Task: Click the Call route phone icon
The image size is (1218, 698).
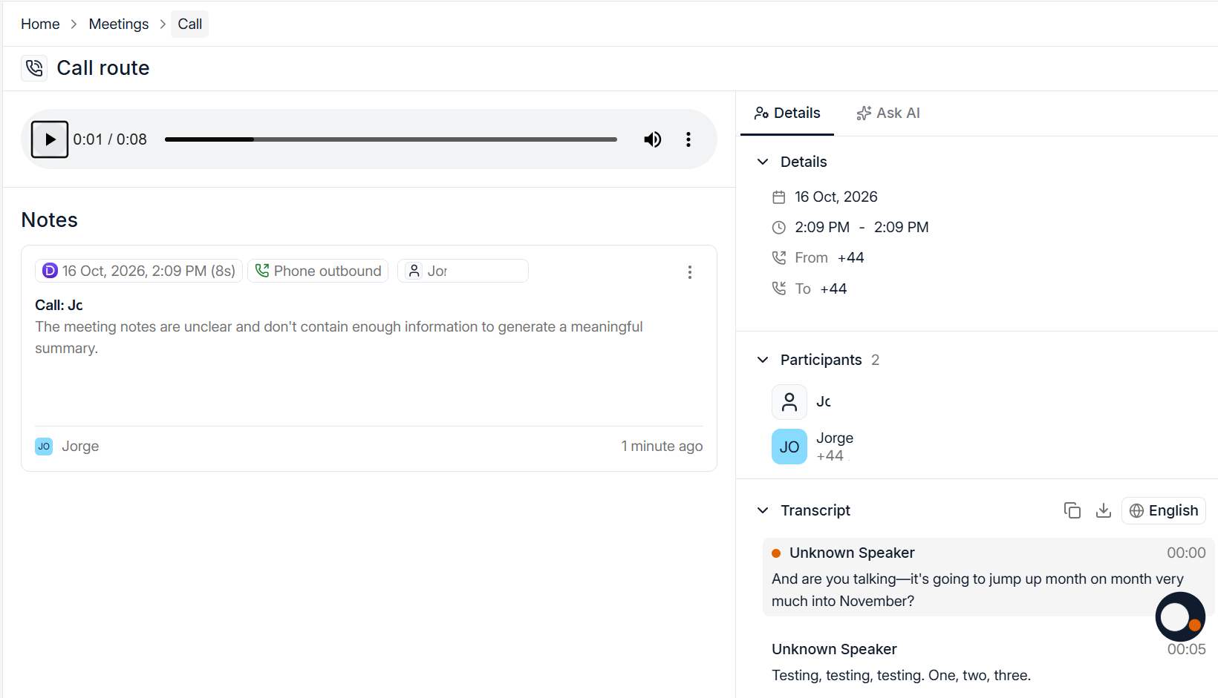Action: coord(34,68)
